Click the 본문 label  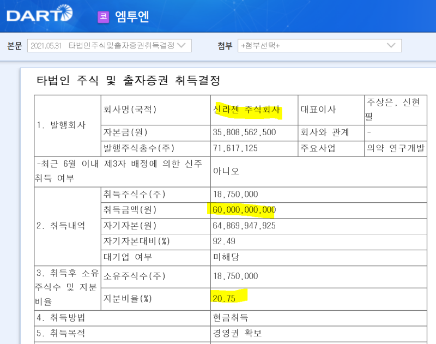pos(15,46)
